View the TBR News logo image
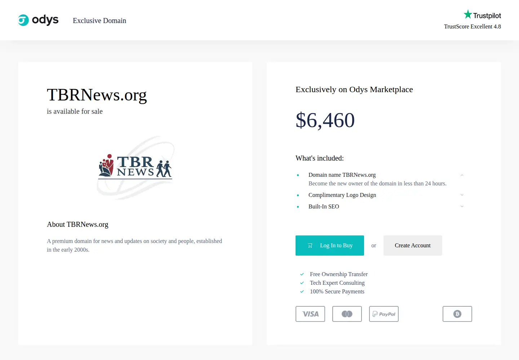This screenshot has width=519, height=360. point(136,167)
